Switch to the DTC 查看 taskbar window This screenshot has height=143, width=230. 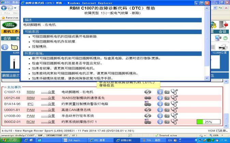(101, 140)
